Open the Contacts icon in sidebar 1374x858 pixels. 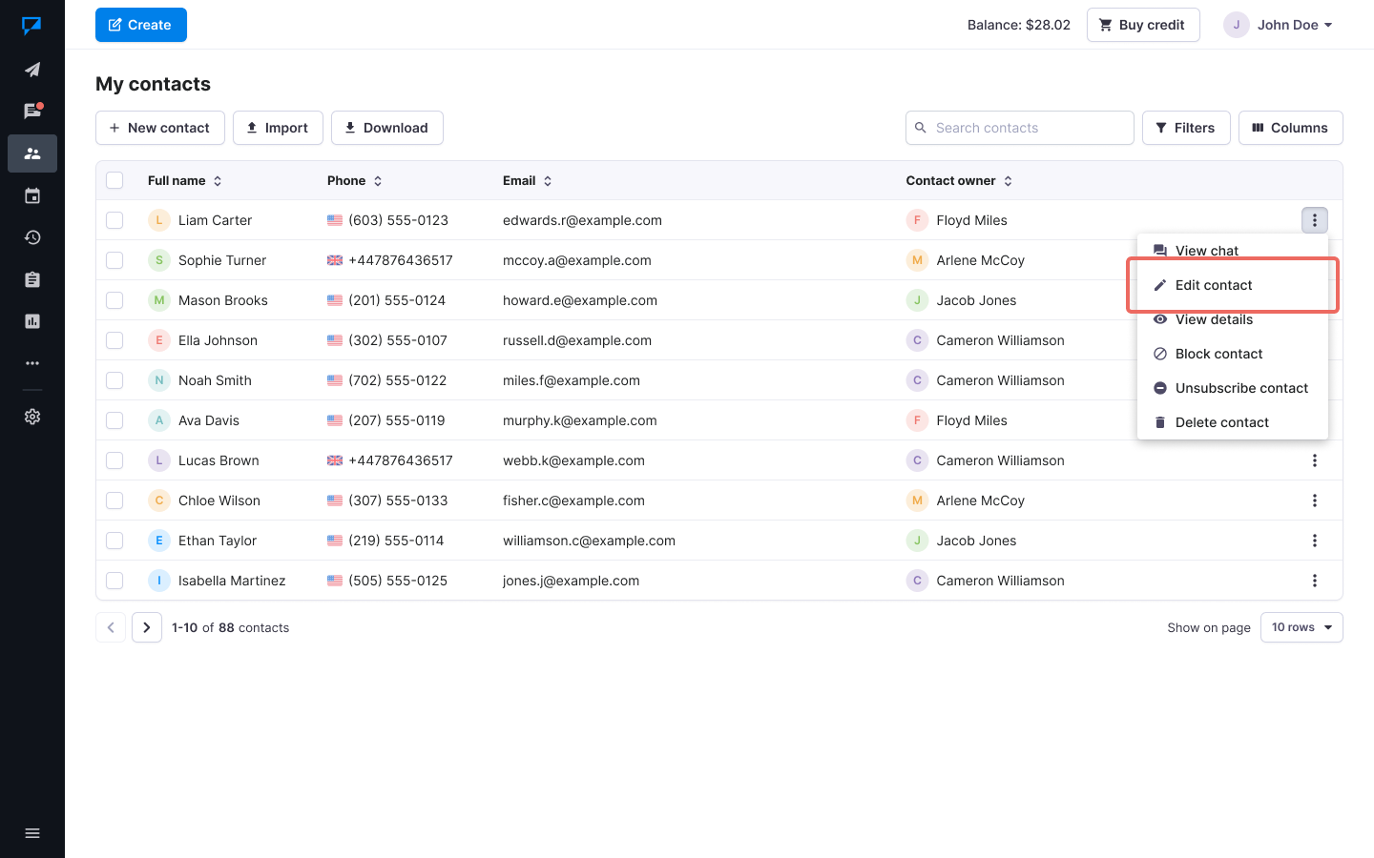(32, 153)
